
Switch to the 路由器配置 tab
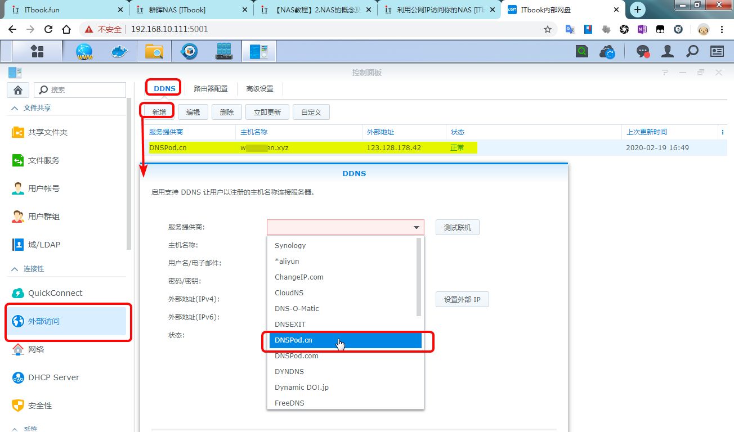pos(211,88)
